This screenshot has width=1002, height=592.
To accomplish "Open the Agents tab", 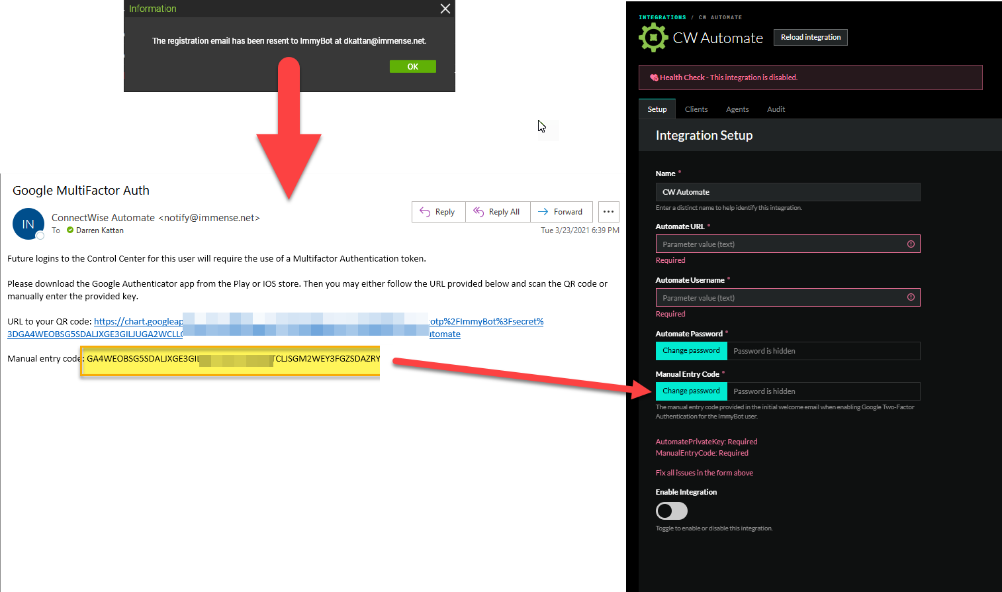I will coord(737,109).
